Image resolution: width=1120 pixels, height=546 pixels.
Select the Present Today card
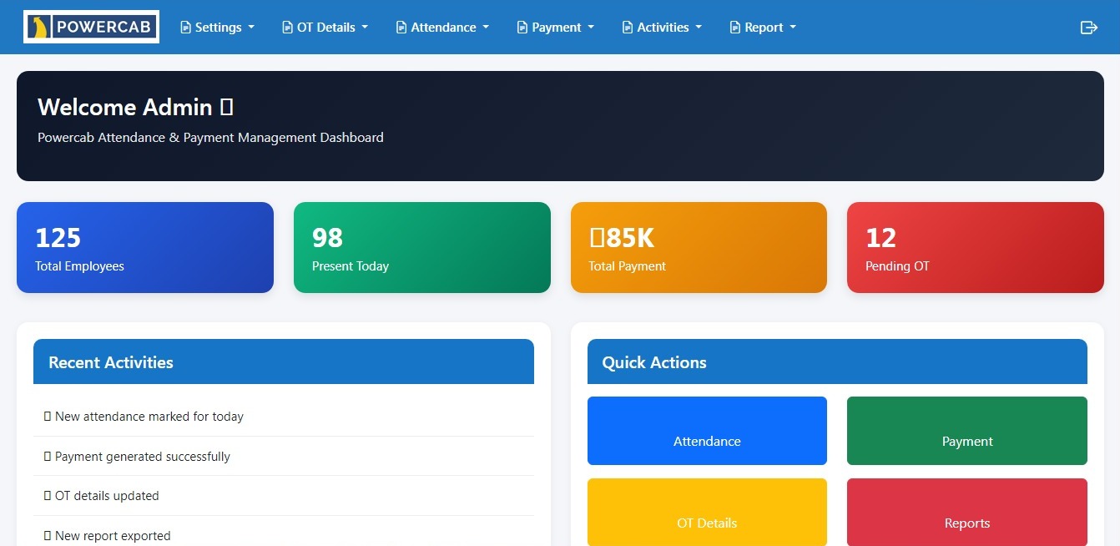[422, 247]
